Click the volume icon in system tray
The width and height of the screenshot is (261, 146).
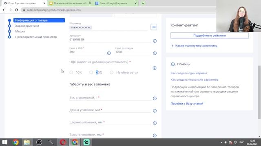(x=226, y=142)
